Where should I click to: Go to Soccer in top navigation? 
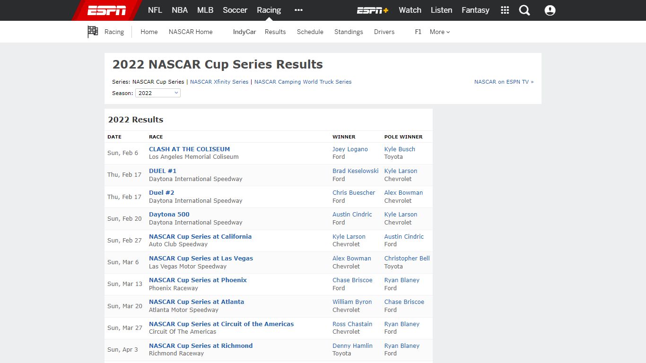point(235,10)
